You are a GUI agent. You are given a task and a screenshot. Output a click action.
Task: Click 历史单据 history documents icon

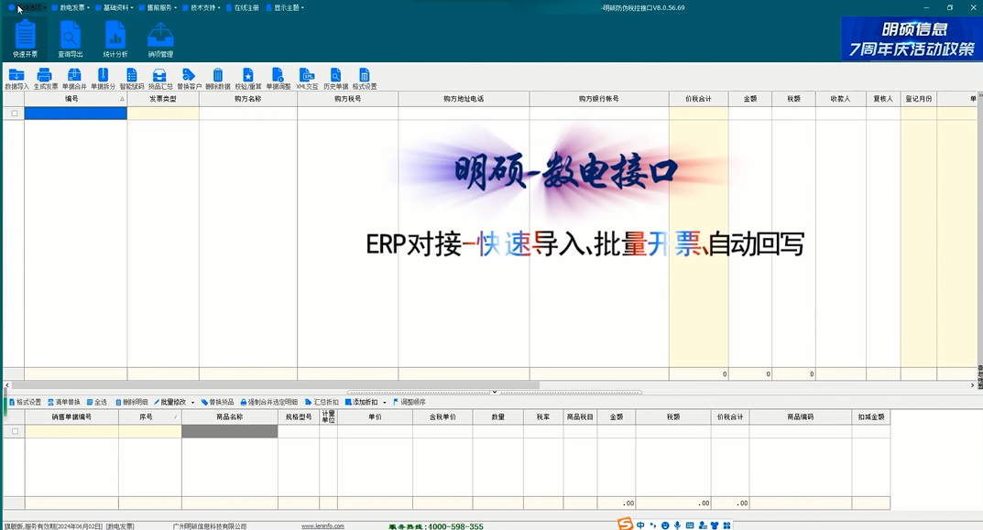point(335,79)
